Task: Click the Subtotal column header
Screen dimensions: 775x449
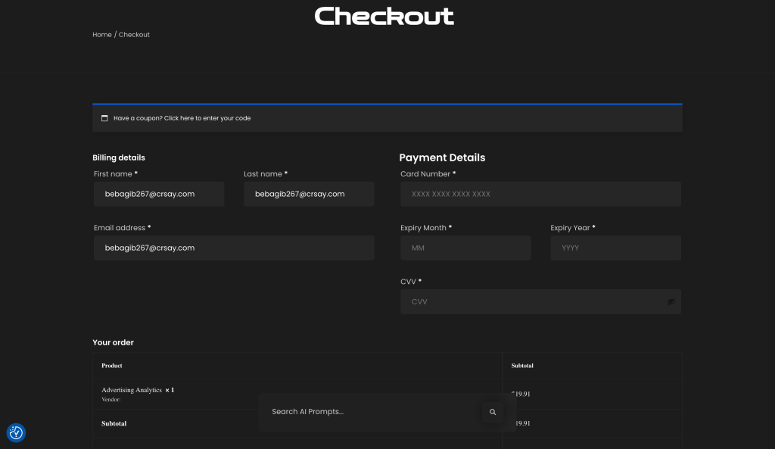Action: (x=522, y=366)
